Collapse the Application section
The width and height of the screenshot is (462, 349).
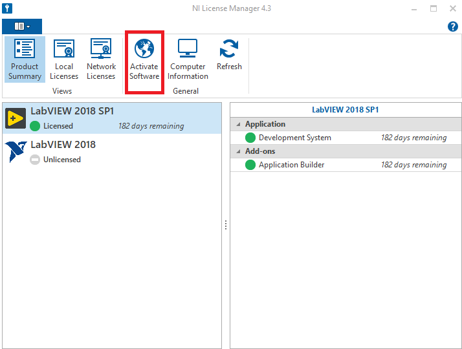tap(238, 125)
